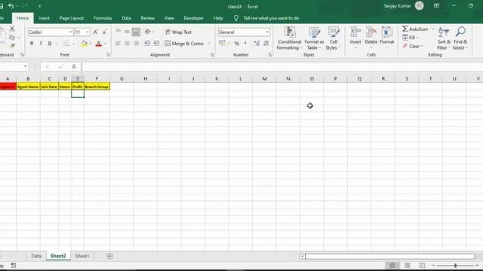The image size is (483, 271).
Task: Click Middle Align icon
Action: [127, 32]
